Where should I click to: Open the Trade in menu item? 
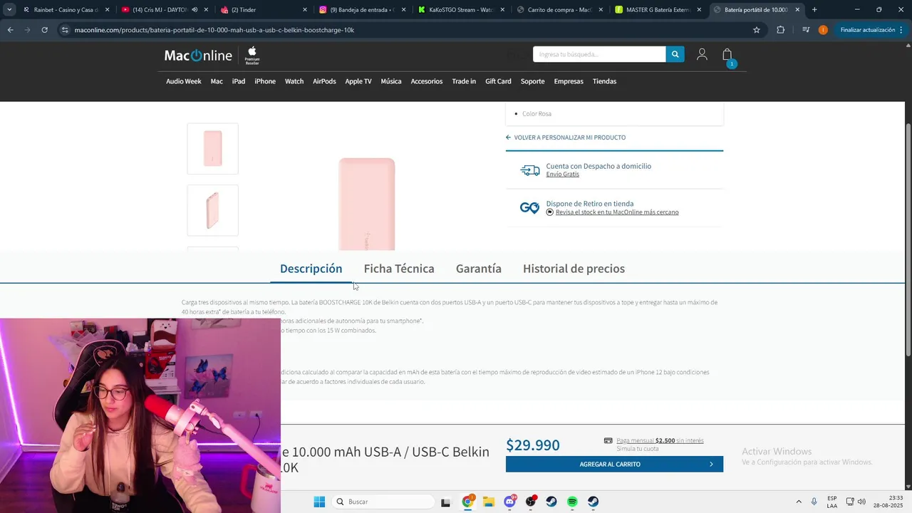[x=464, y=81]
